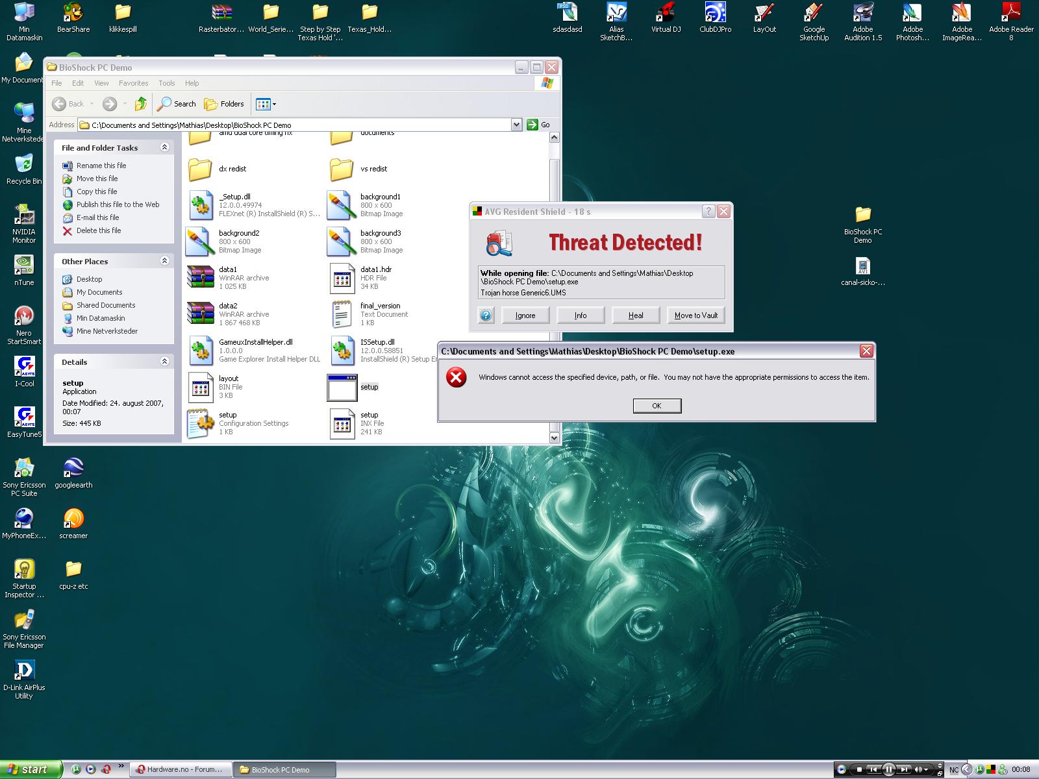The width and height of the screenshot is (1039, 779).
Task: Open the Help menu in Explorer
Action: 192,83
